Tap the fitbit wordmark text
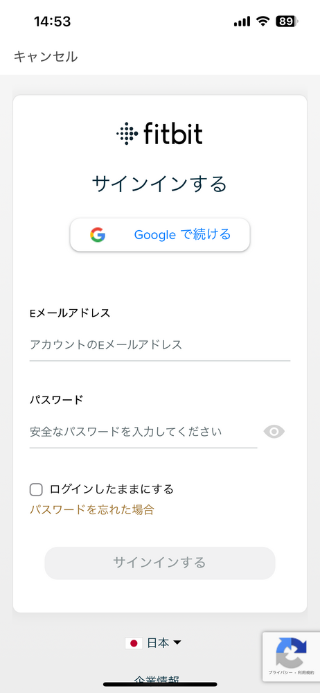The image size is (320, 693). (173, 134)
